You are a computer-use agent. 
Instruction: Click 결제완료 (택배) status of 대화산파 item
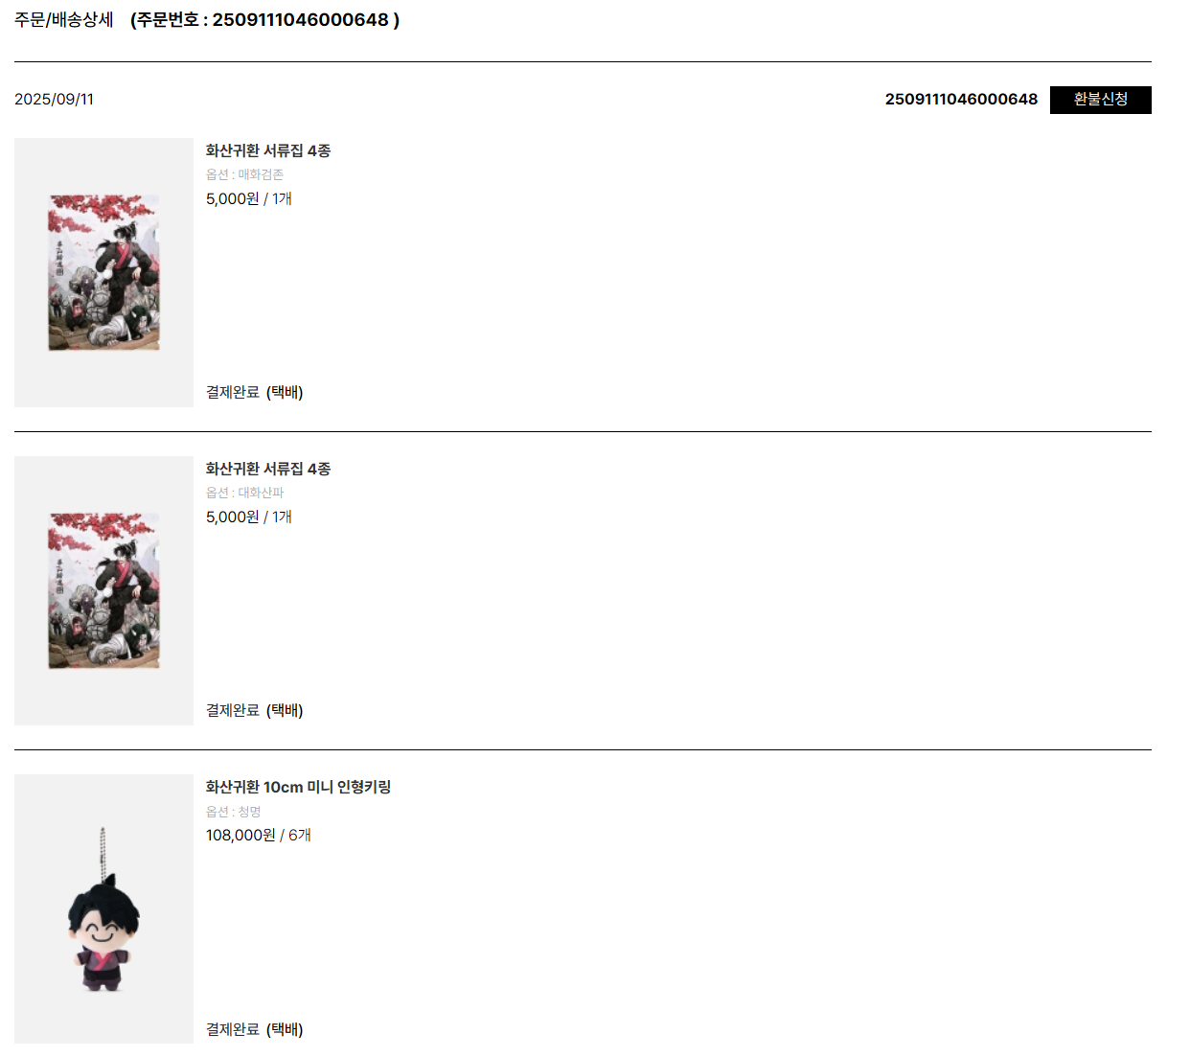point(255,710)
